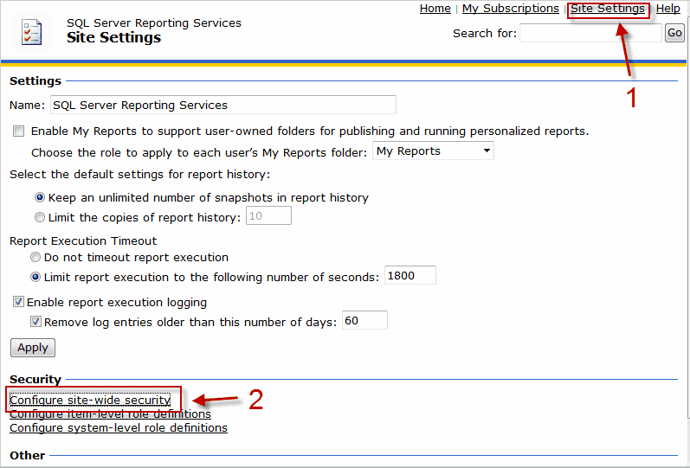Image resolution: width=690 pixels, height=468 pixels.
Task: Click the Search for text box
Action: pos(590,33)
